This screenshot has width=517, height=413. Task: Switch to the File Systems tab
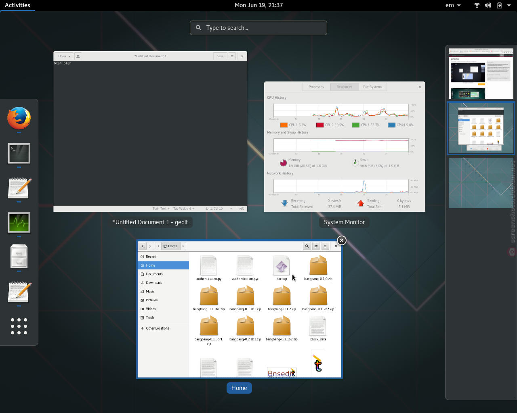[372, 87]
